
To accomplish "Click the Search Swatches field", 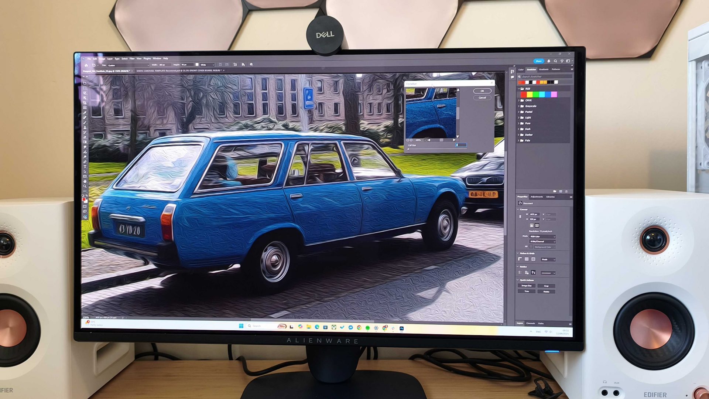I will click(x=543, y=76).
